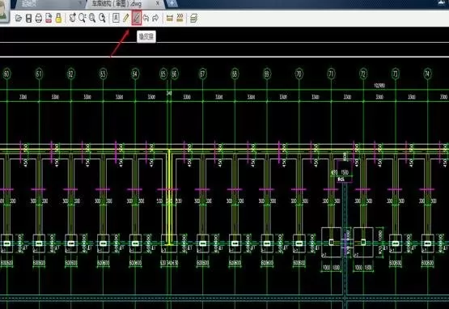Select the highlighted eraser tool

pyautogui.click(x=136, y=18)
